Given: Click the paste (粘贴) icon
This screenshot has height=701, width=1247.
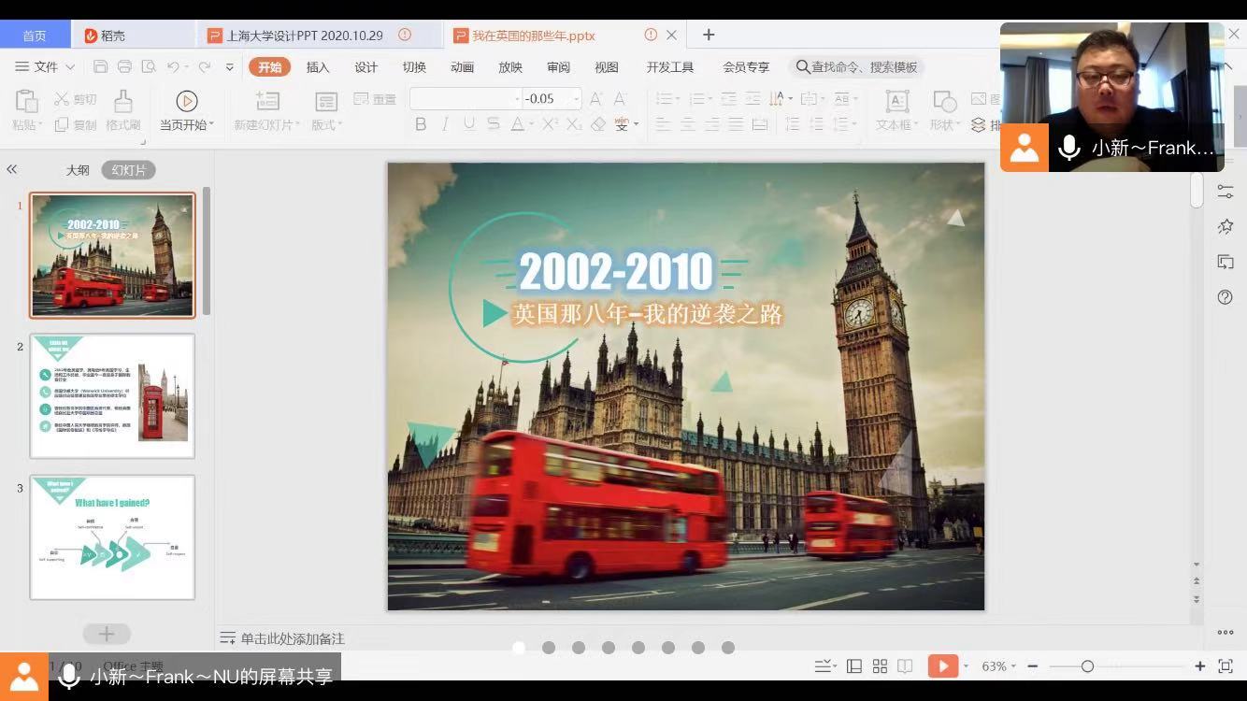Looking at the screenshot, I should tap(26, 101).
